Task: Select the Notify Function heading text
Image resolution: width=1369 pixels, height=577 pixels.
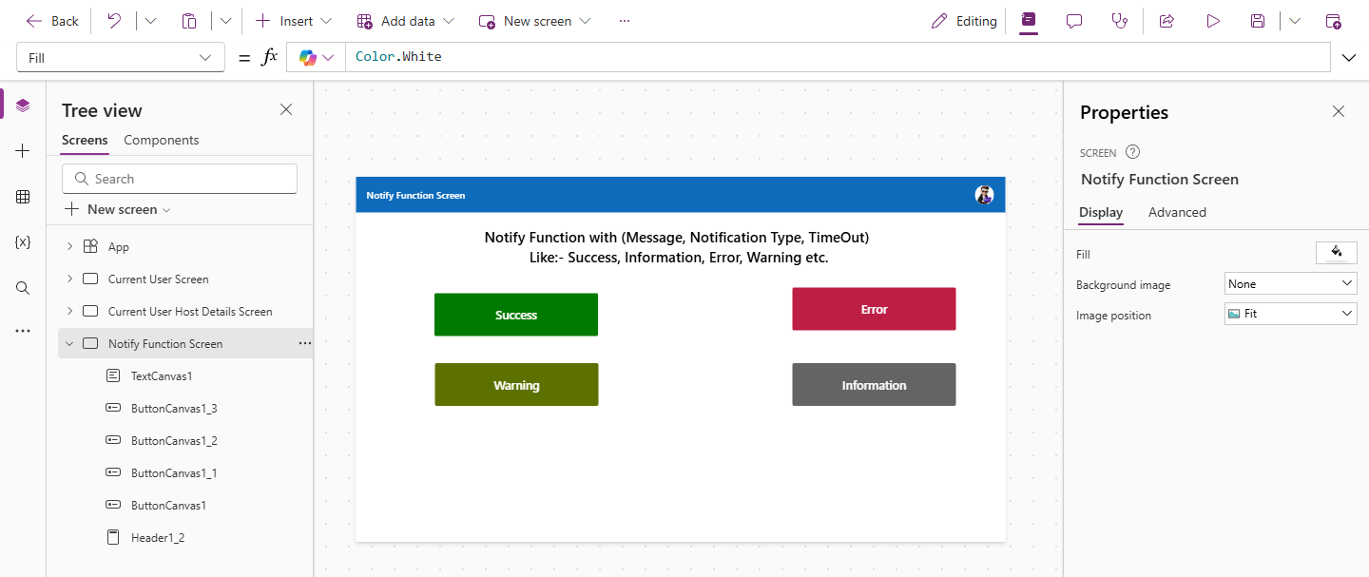Action: click(677, 247)
